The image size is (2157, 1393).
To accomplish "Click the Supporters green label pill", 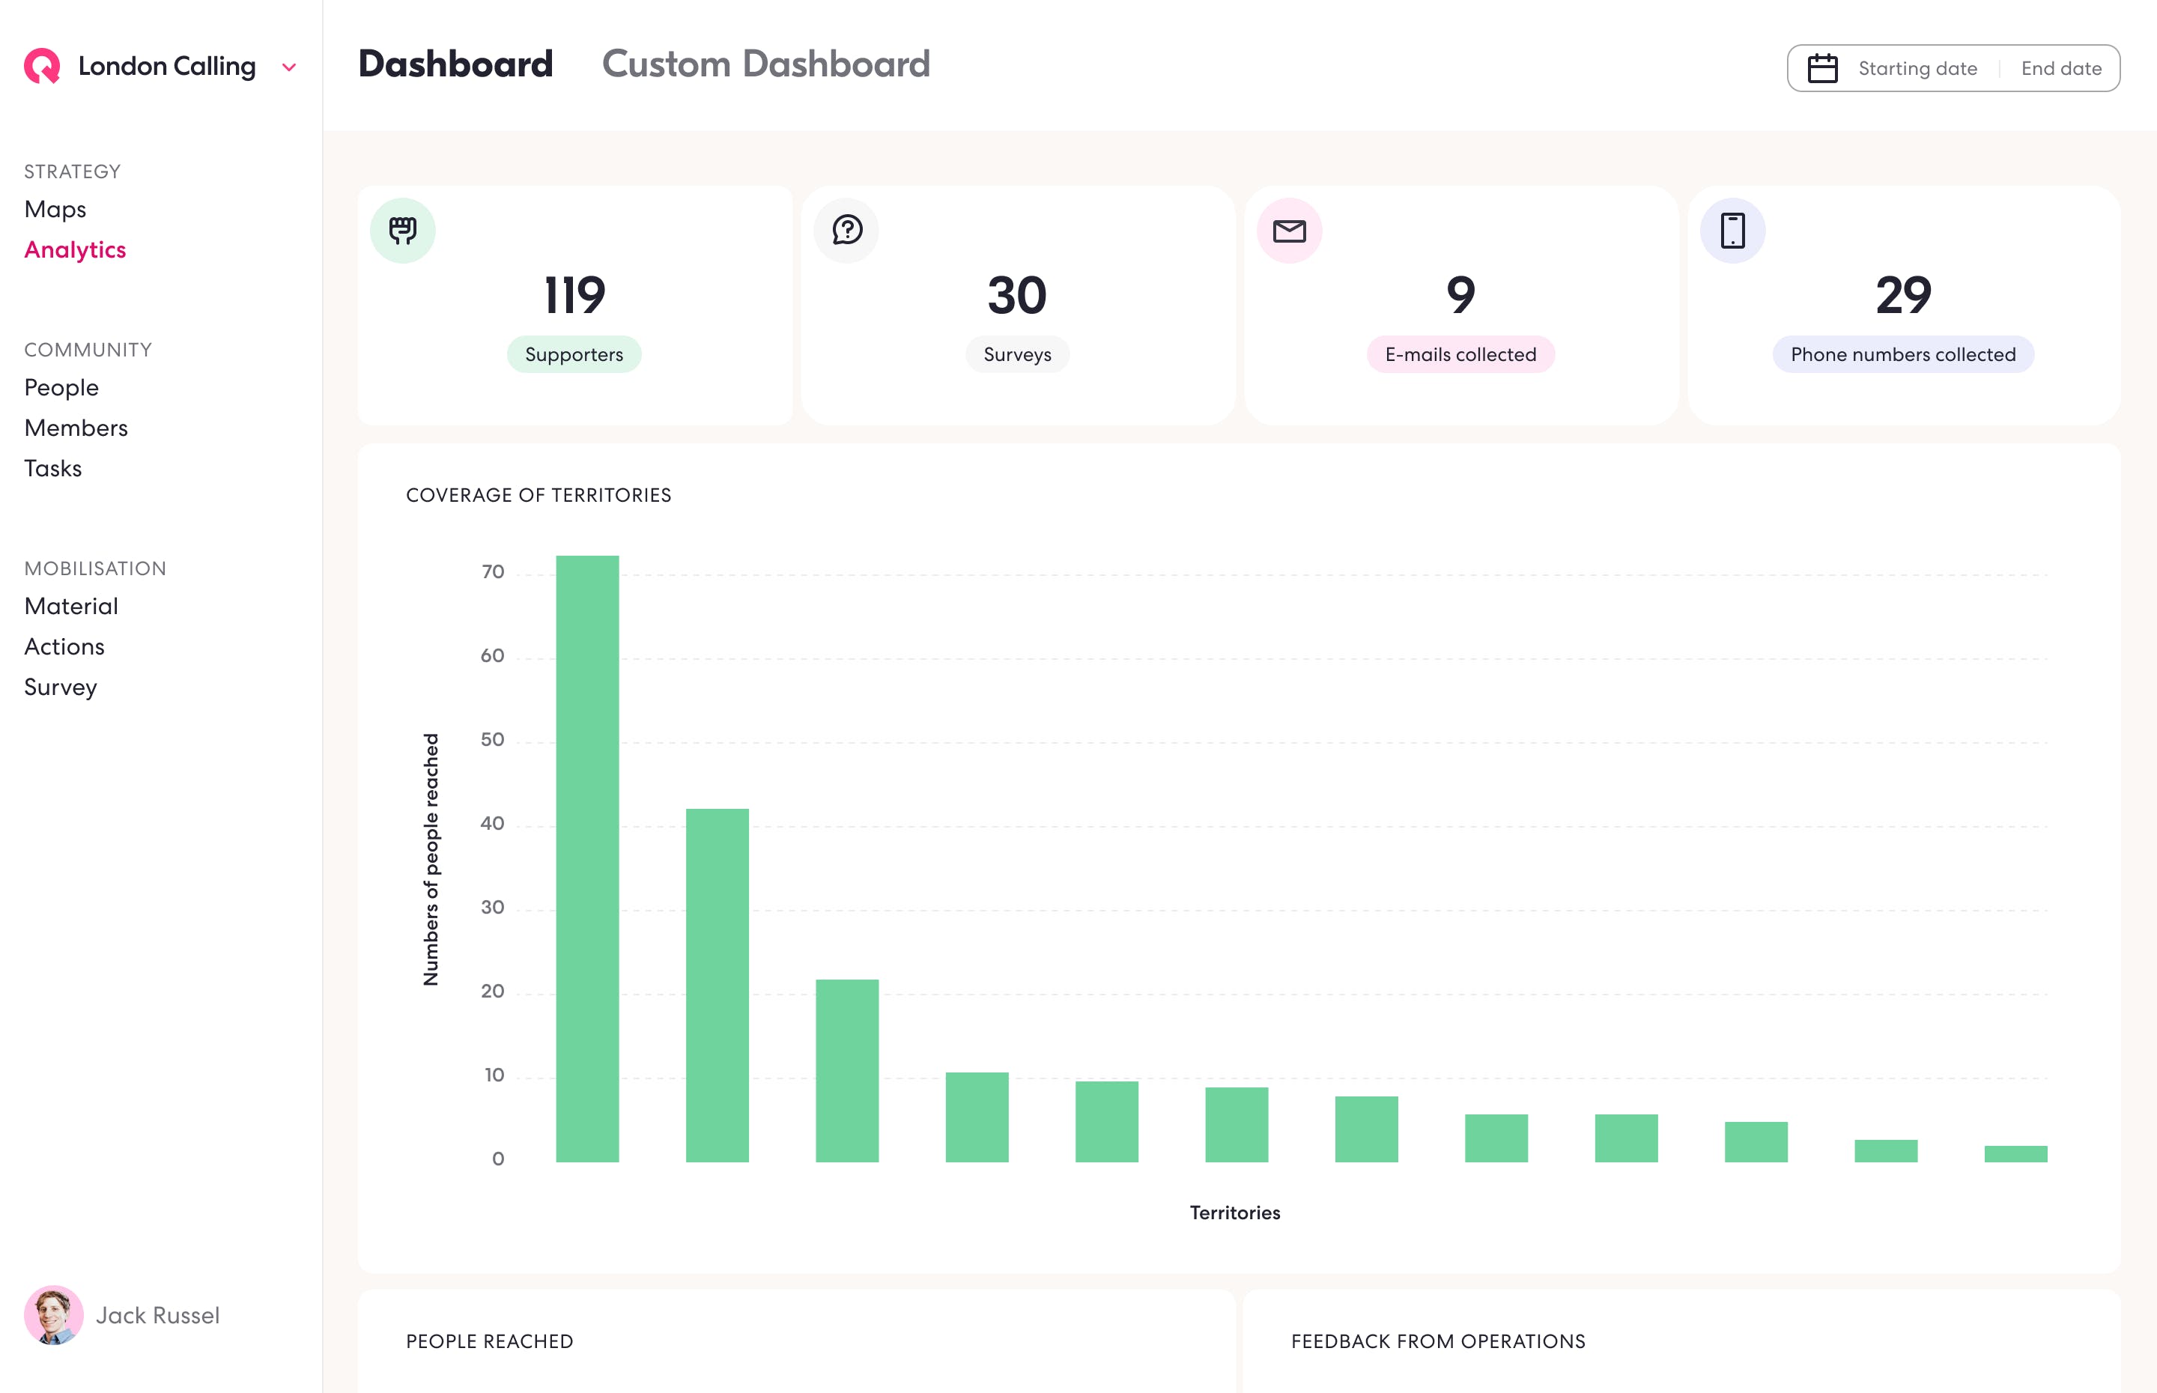I will [574, 354].
